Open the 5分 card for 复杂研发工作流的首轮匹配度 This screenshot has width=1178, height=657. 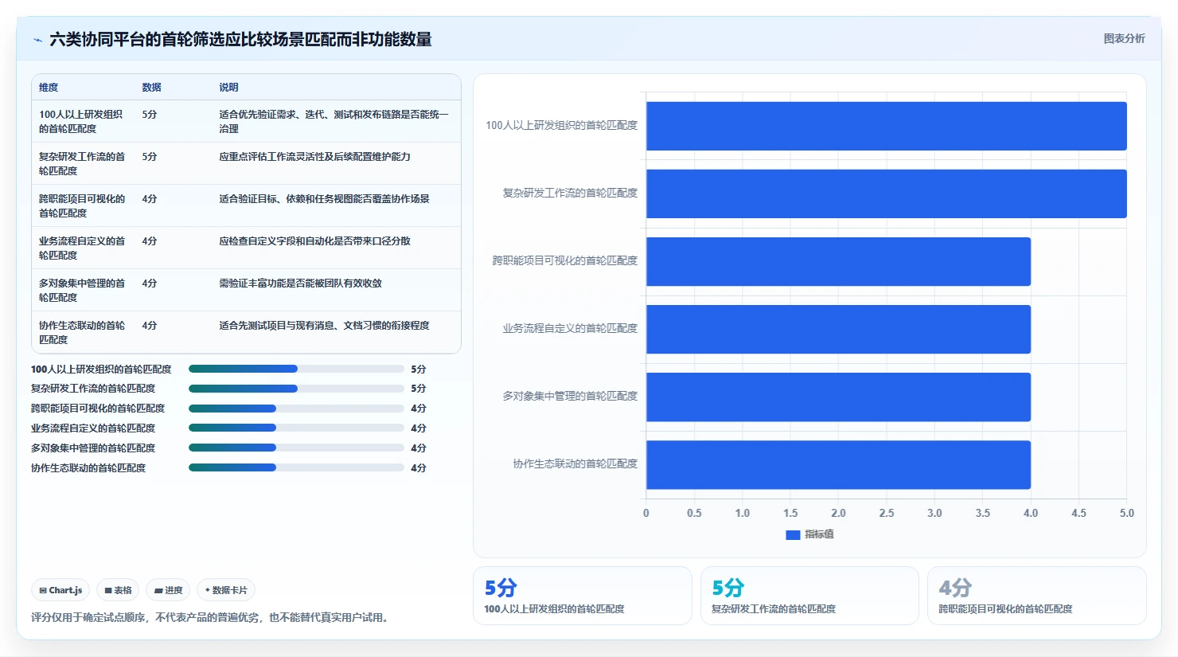point(809,596)
